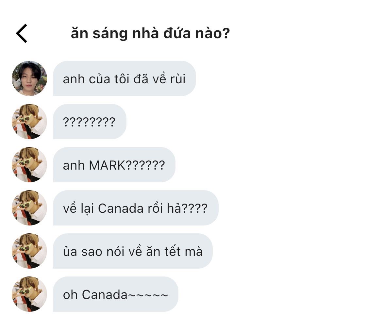Open the dark-haired sender's profile picture

pos(29,78)
